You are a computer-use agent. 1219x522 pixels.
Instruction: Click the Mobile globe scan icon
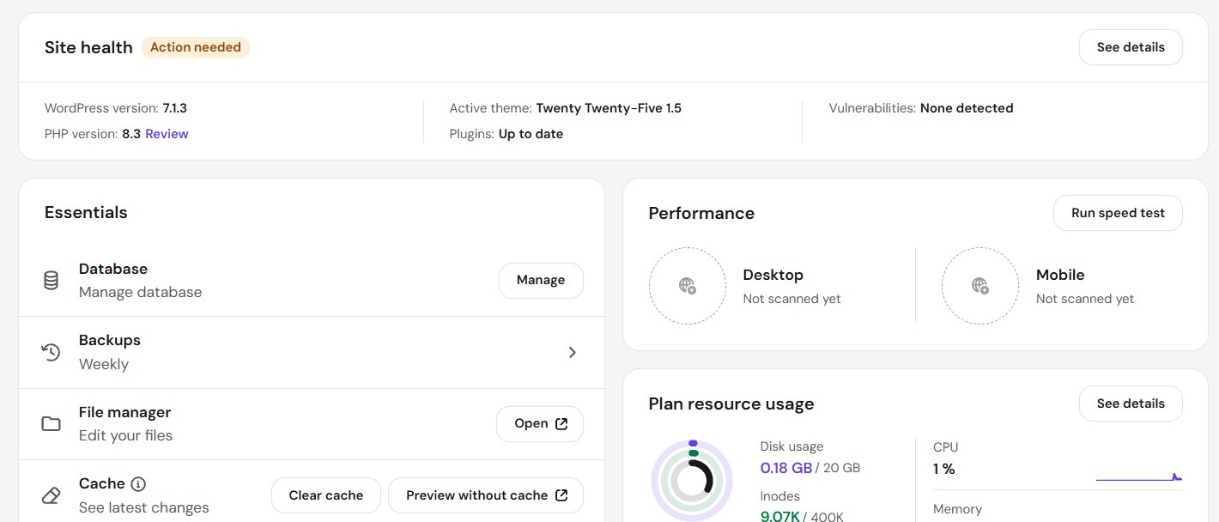click(x=980, y=286)
